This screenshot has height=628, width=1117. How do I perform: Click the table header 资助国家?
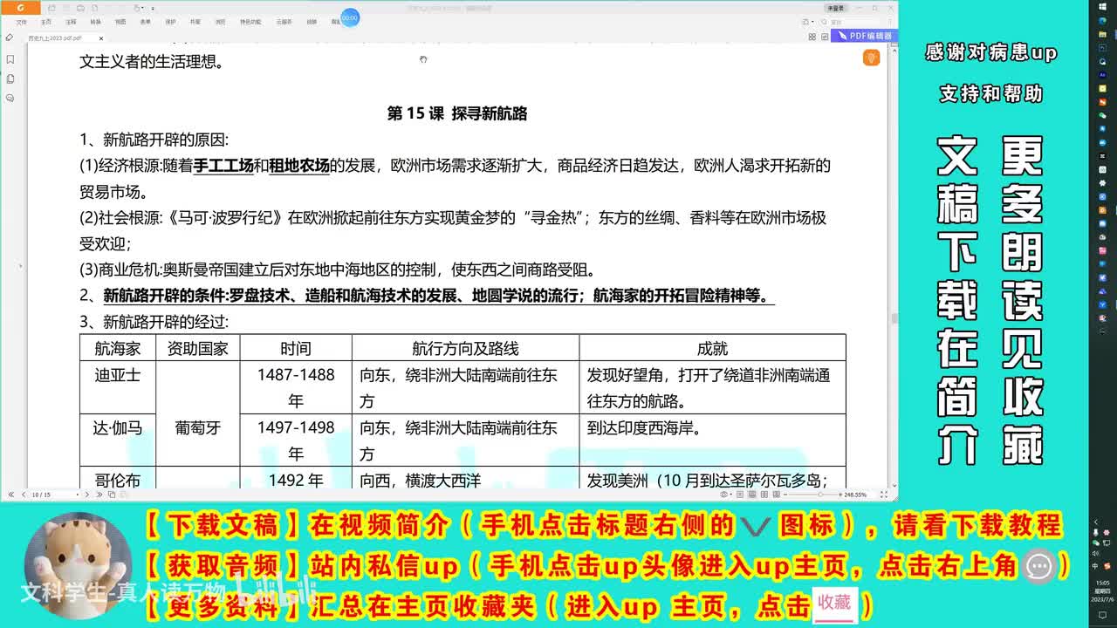pyautogui.click(x=198, y=348)
